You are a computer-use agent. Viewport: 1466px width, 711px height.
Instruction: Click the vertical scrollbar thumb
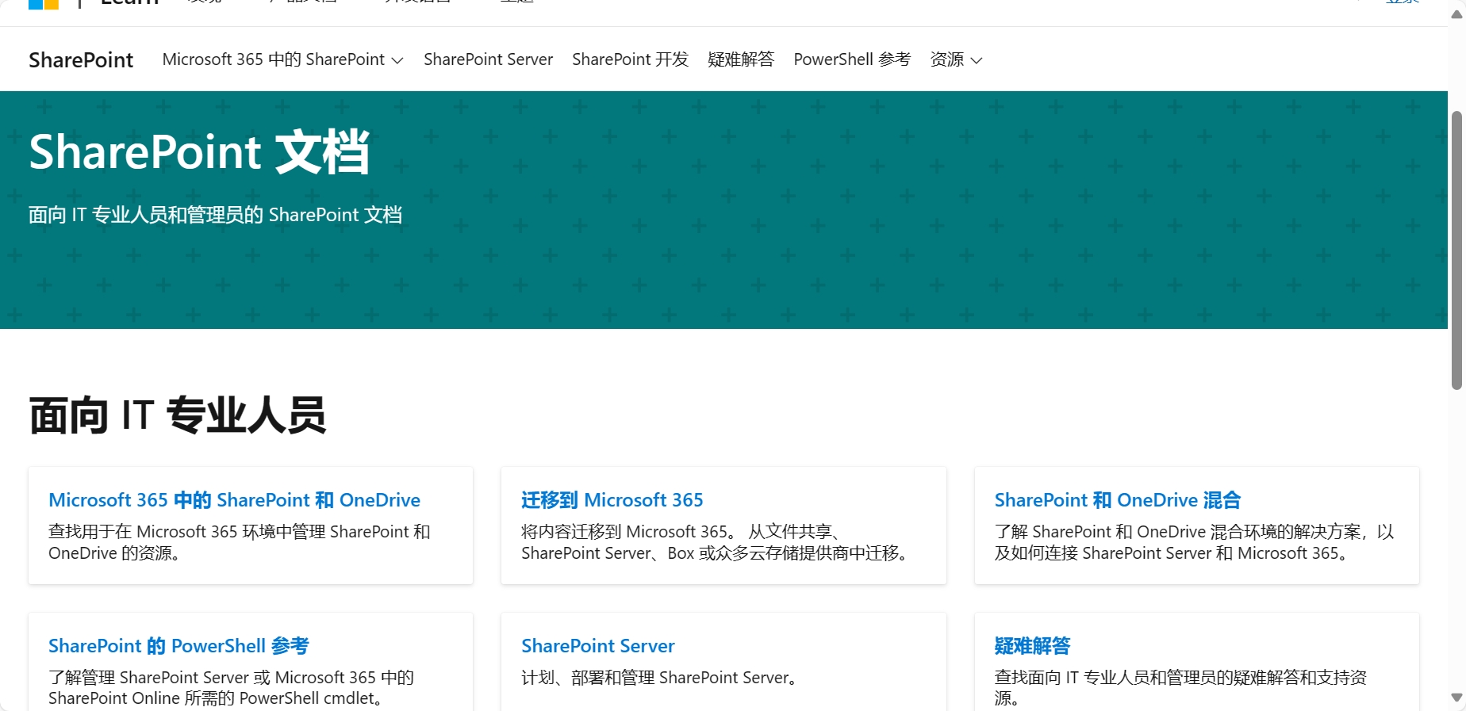(1456, 250)
